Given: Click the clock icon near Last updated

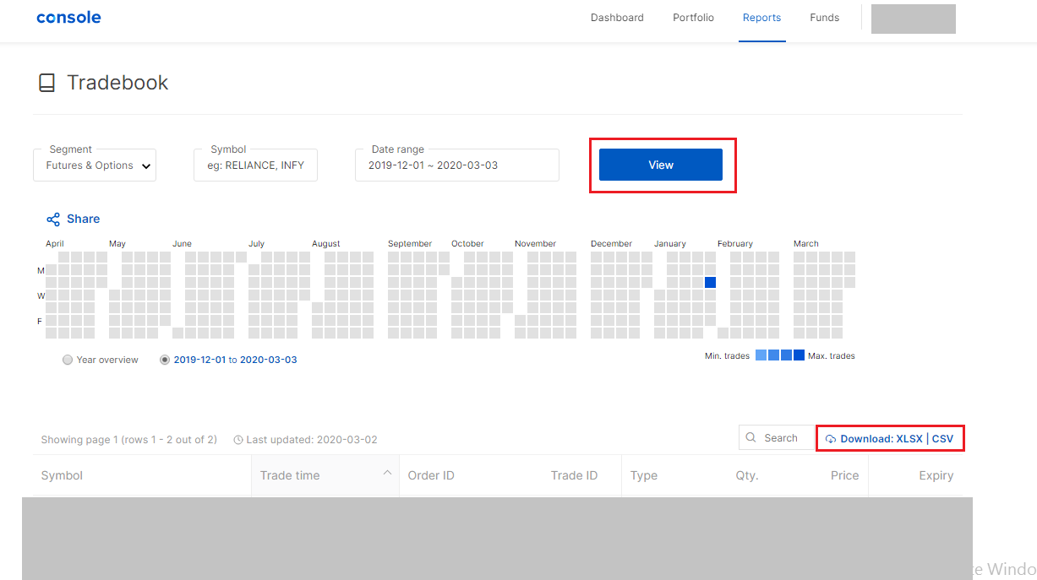Looking at the screenshot, I should 237,439.
